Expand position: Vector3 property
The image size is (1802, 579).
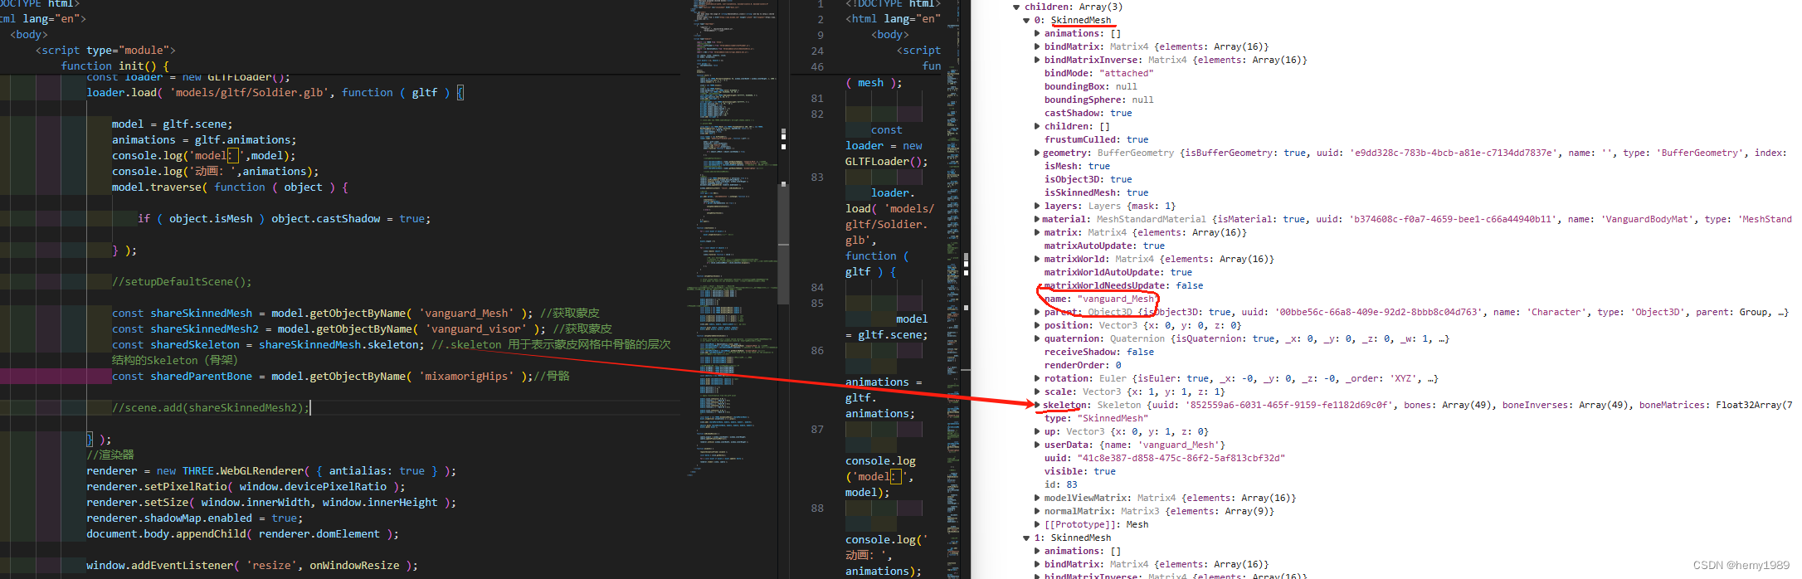click(x=1037, y=325)
